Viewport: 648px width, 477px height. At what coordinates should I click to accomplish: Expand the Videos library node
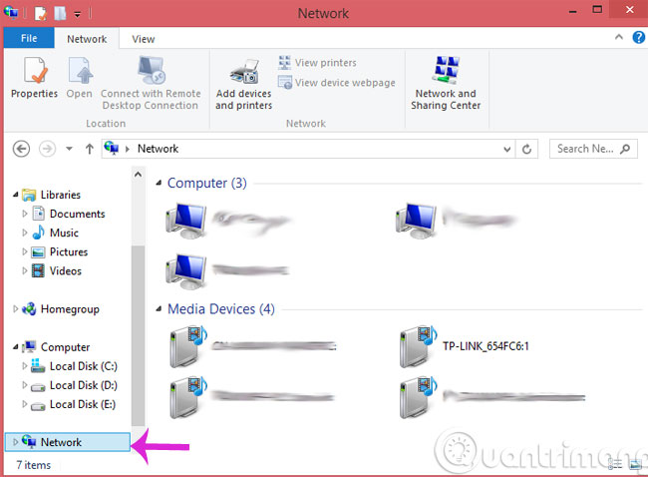pos(24,270)
